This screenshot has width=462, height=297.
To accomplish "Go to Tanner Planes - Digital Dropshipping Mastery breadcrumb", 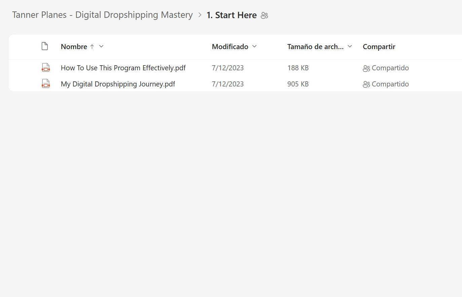I will click(x=102, y=15).
